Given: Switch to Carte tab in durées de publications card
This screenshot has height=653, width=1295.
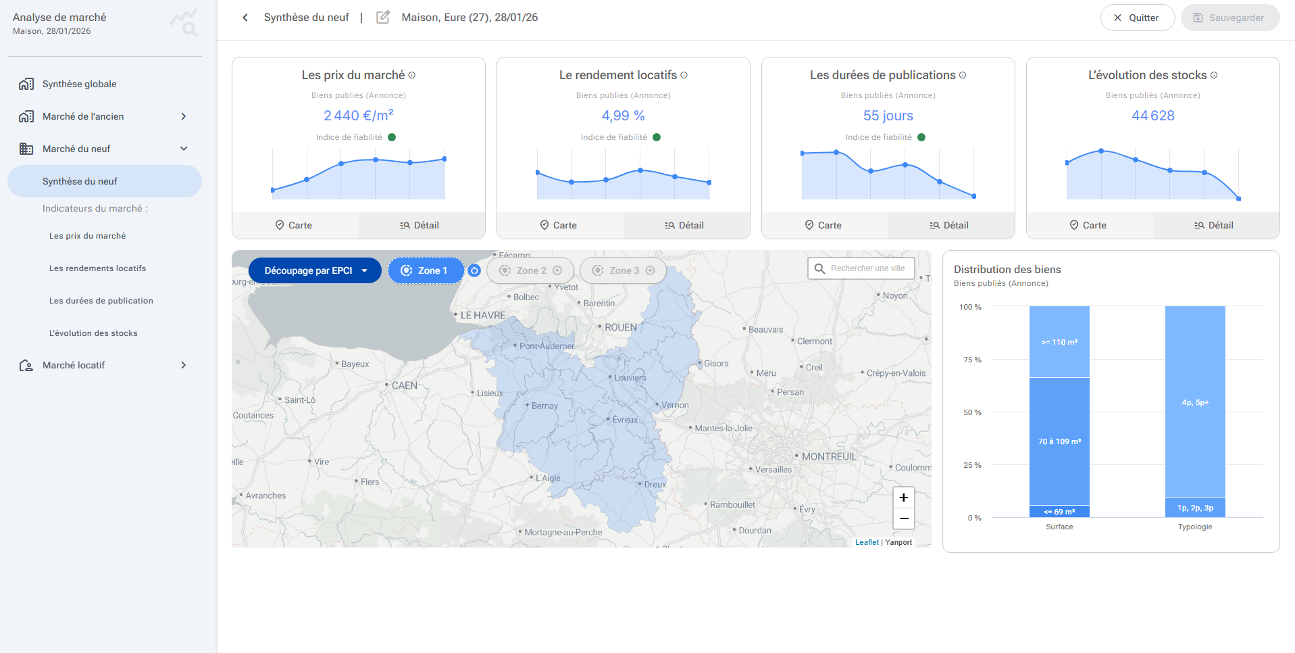Looking at the screenshot, I should click(825, 225).
